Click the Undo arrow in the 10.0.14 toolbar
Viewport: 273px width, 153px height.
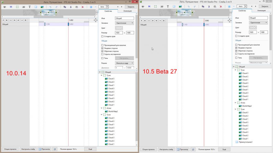tap(50, 7)
